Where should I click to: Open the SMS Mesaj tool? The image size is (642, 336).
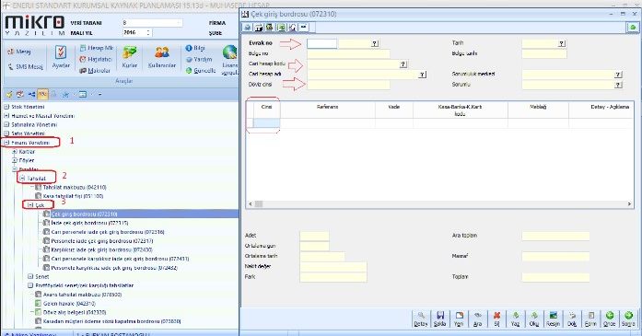tap(26, 66)
